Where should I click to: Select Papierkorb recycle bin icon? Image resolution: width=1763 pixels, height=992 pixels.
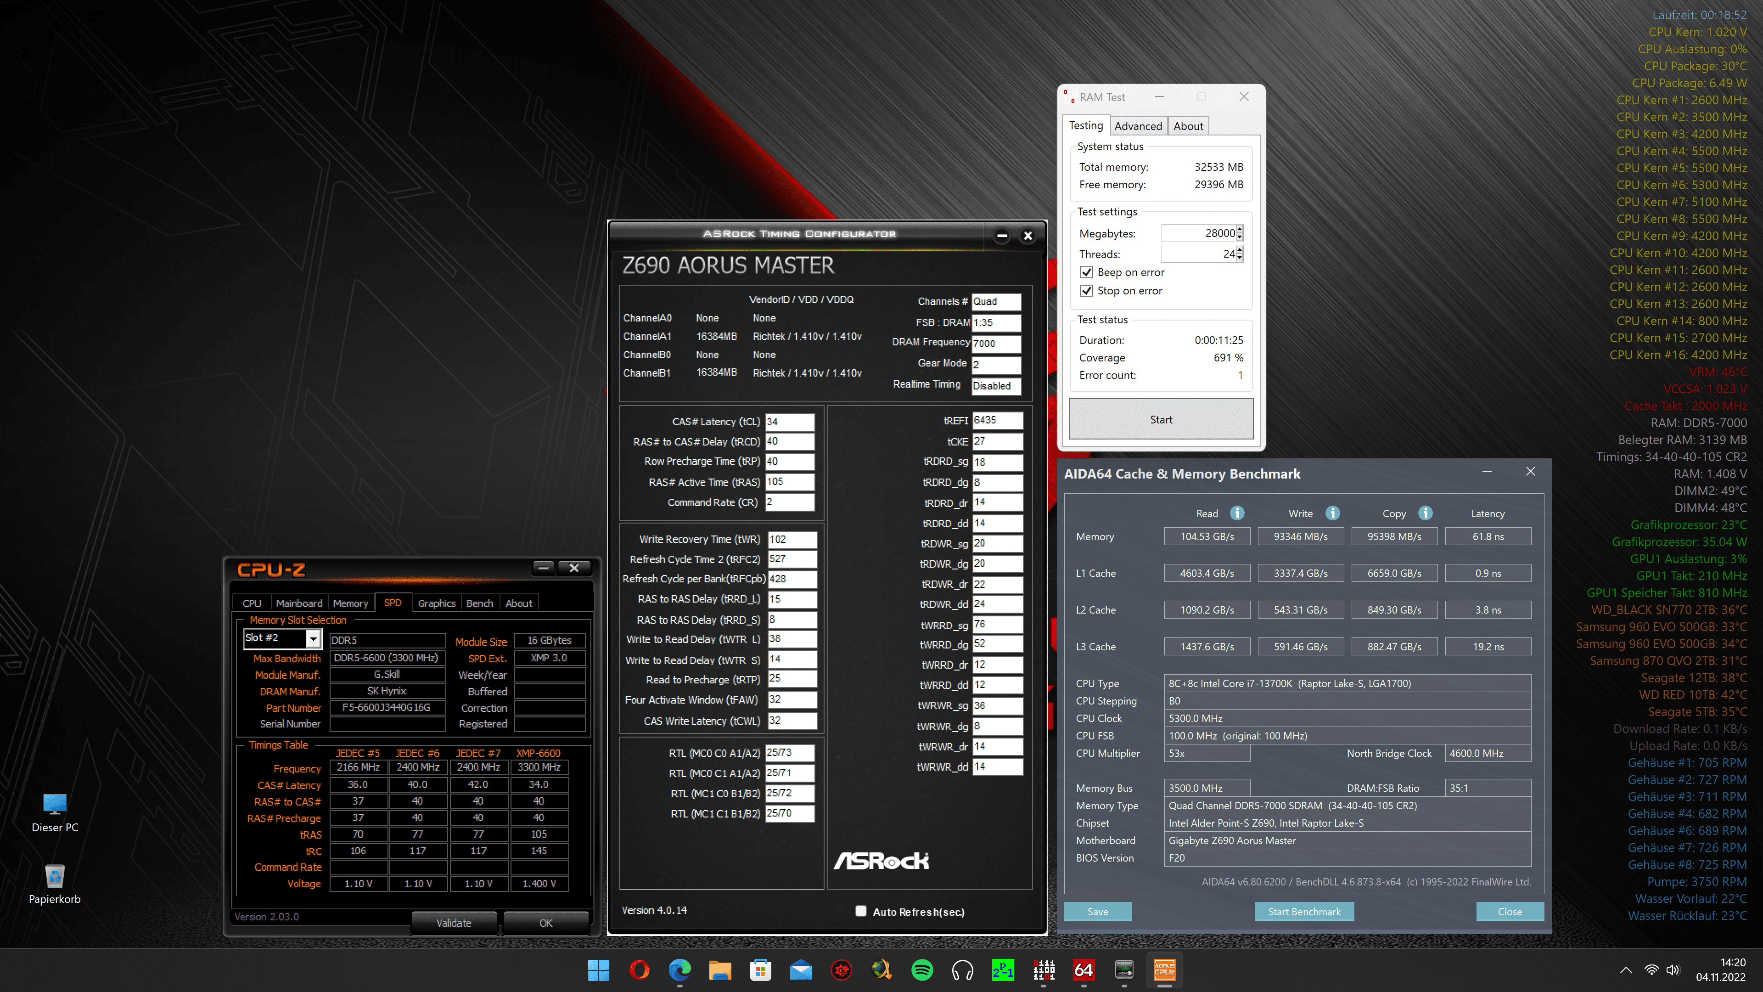click(x=55, y=885)
